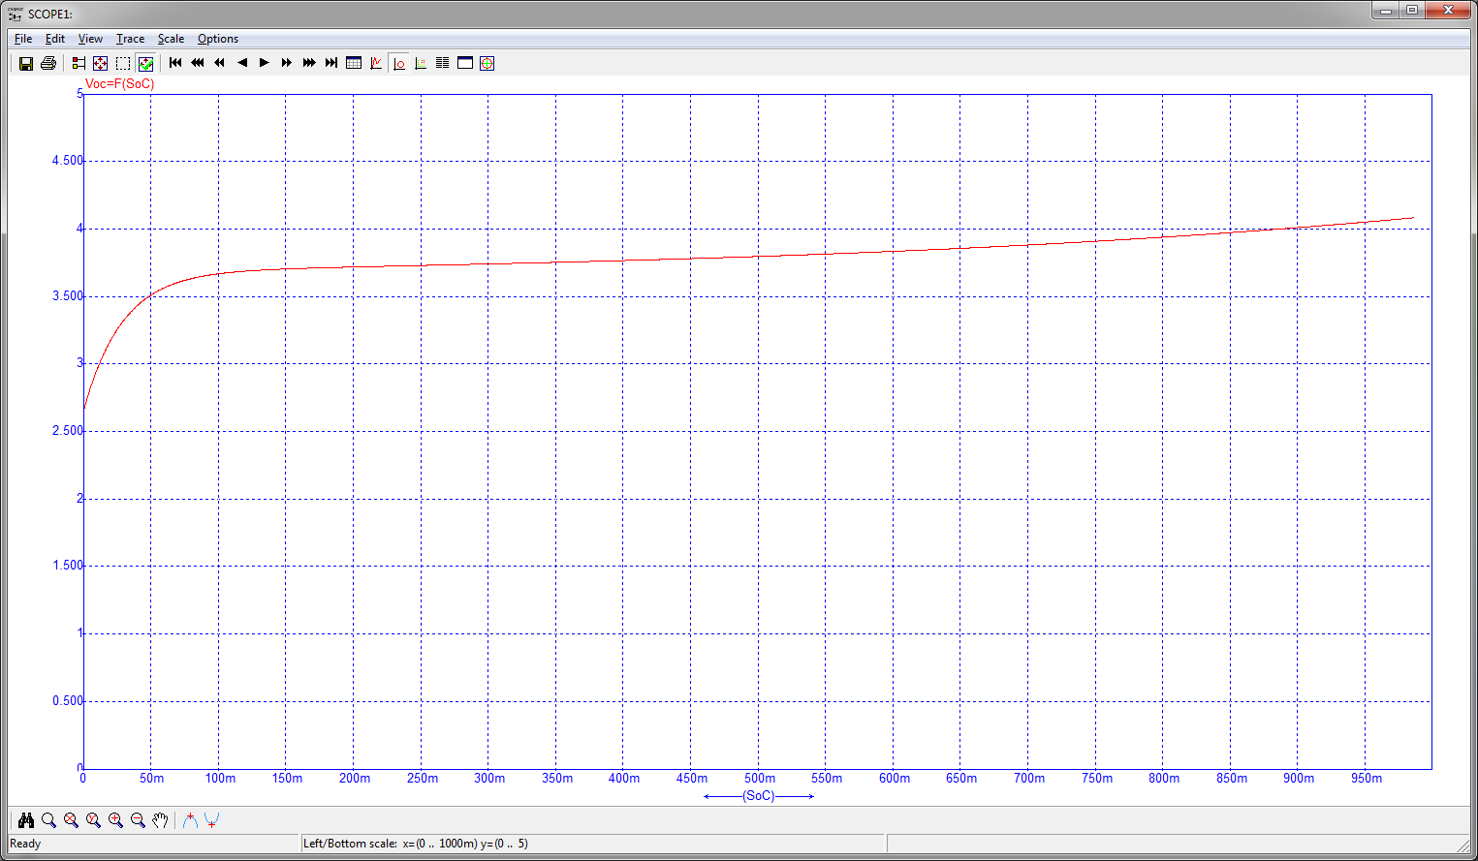Viewport: 1478px width, 861px height.
Task: Print the SCOPE1 plot
Action: tap(48, 63)
